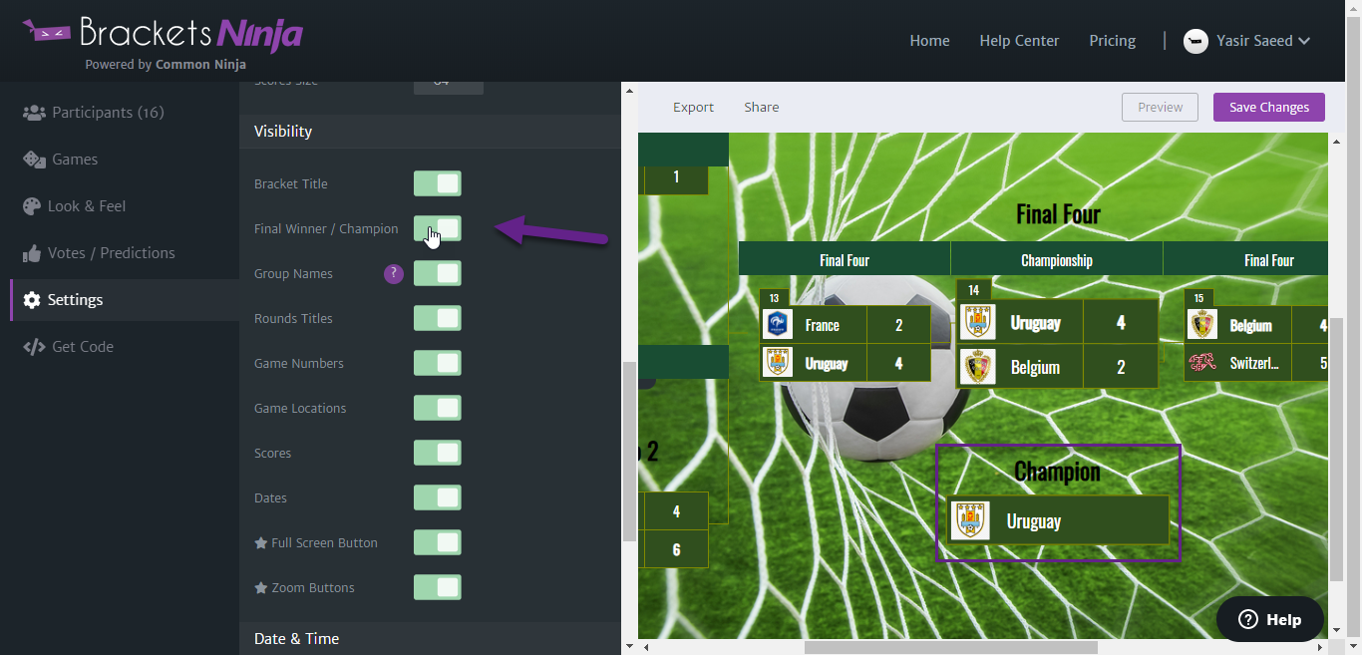Click the Look & Feel palette icon
This screenshot has height=655, width=1362.
tap(31, 206)
